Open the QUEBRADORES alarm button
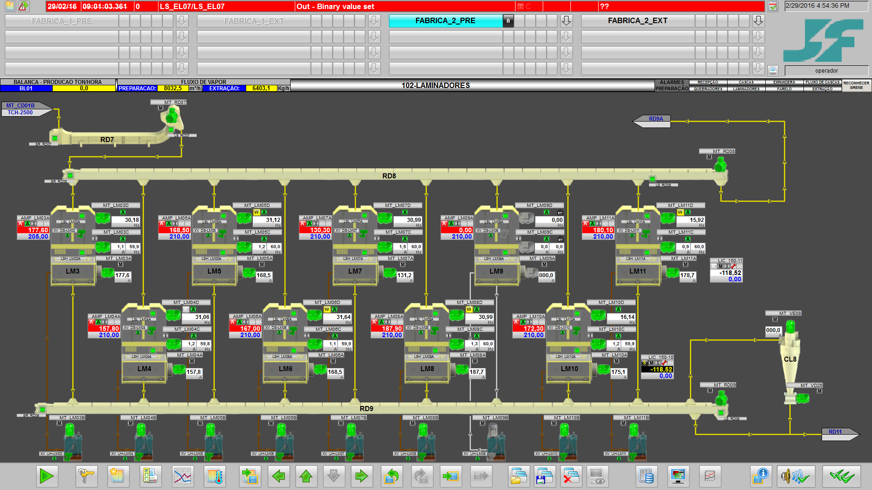 click(x=708, y=89)
